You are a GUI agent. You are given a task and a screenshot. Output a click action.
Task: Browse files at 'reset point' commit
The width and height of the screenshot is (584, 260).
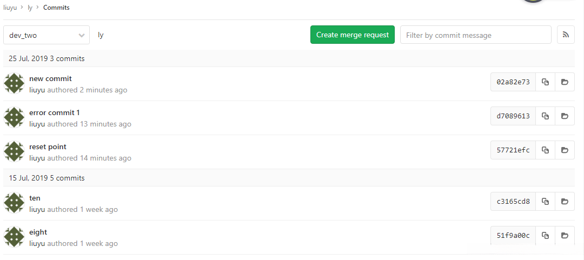(x=565, y=150)
